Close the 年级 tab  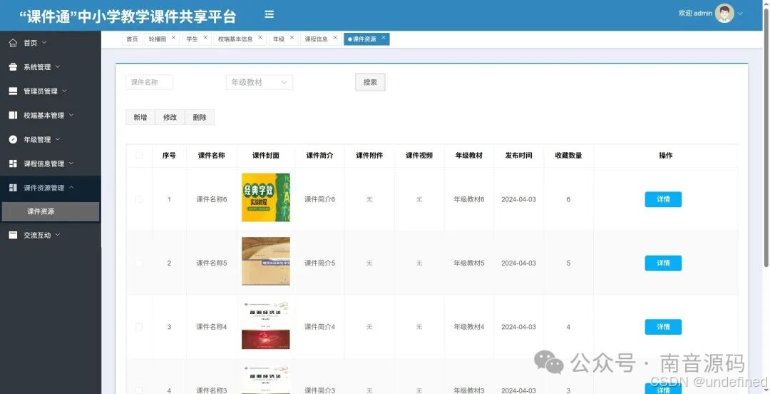tap(292, 37)
